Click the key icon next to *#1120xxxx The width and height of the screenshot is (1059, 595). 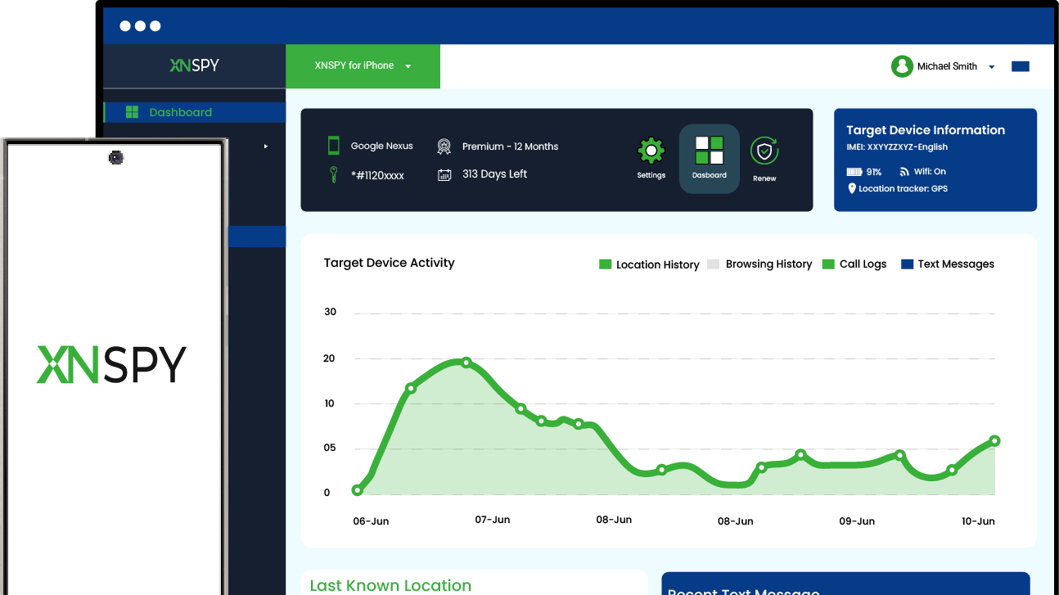(x=334, y=174)
